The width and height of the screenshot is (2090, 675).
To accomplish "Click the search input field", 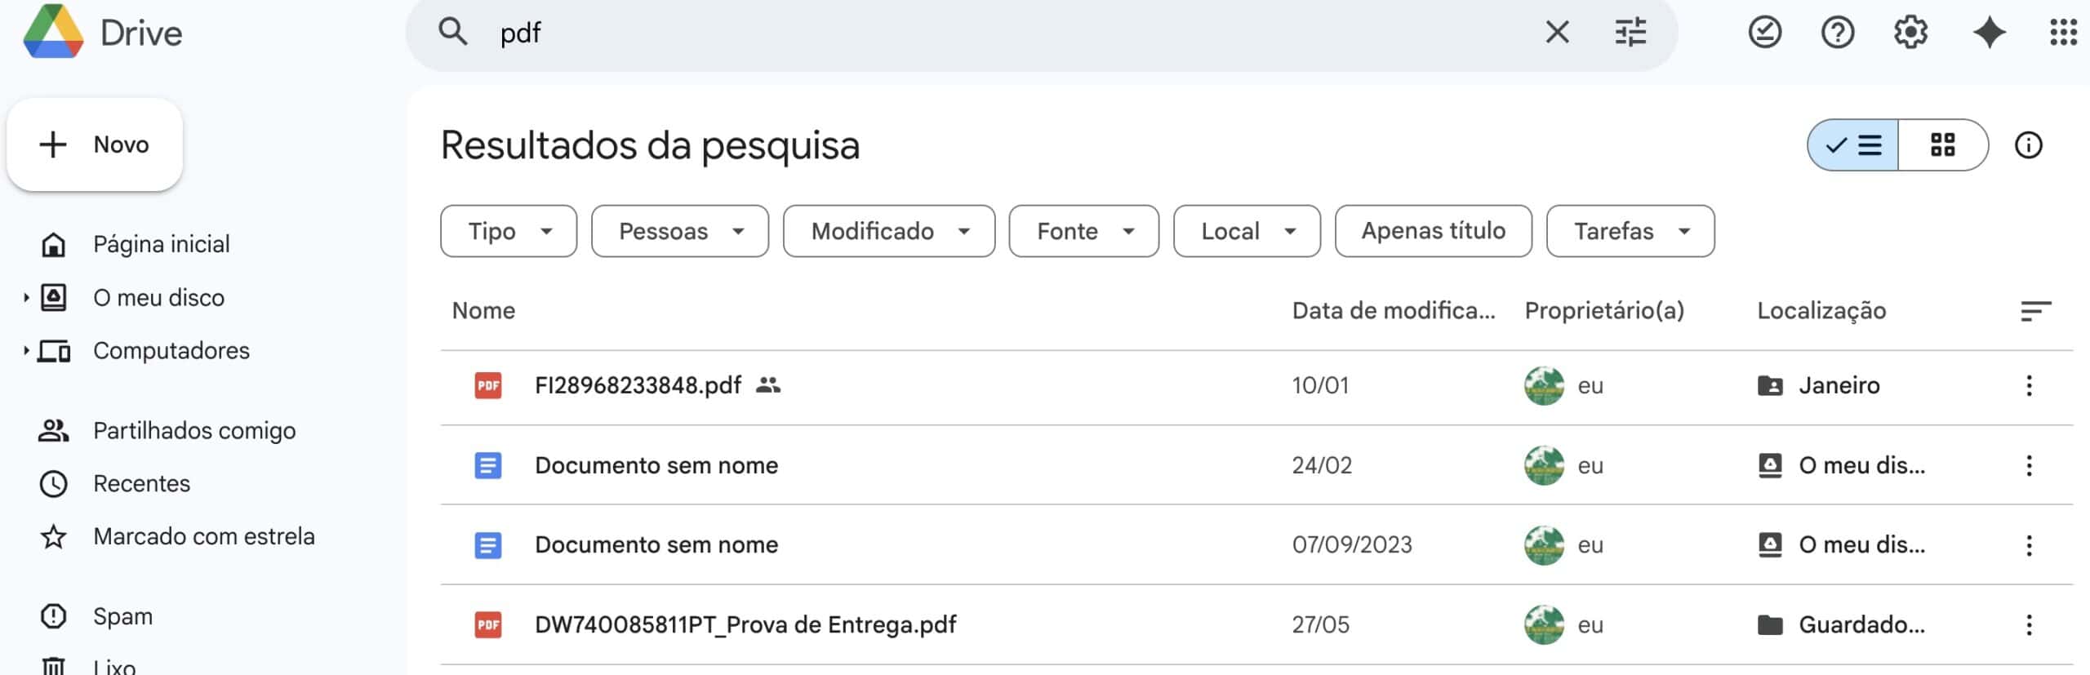I will click(x=980, y=33).
